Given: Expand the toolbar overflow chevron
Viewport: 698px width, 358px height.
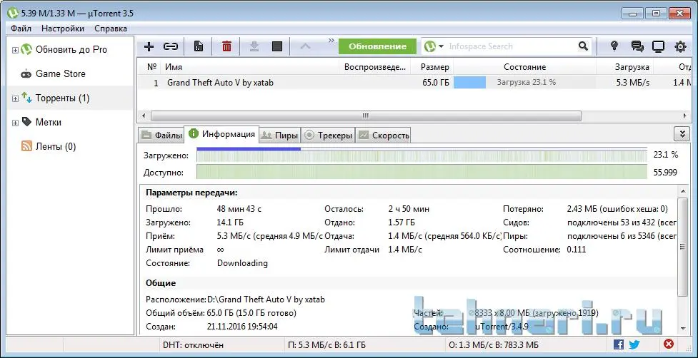Looking at the screenshot, I should [x=331, y=41].
